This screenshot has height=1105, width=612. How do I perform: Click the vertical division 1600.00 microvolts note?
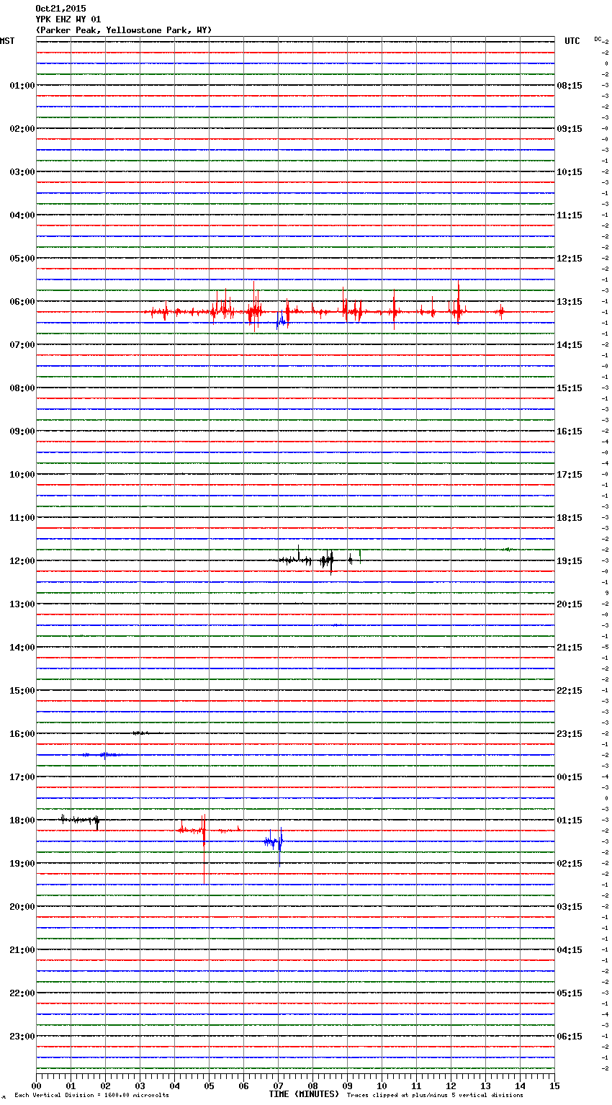point(91,1096)
